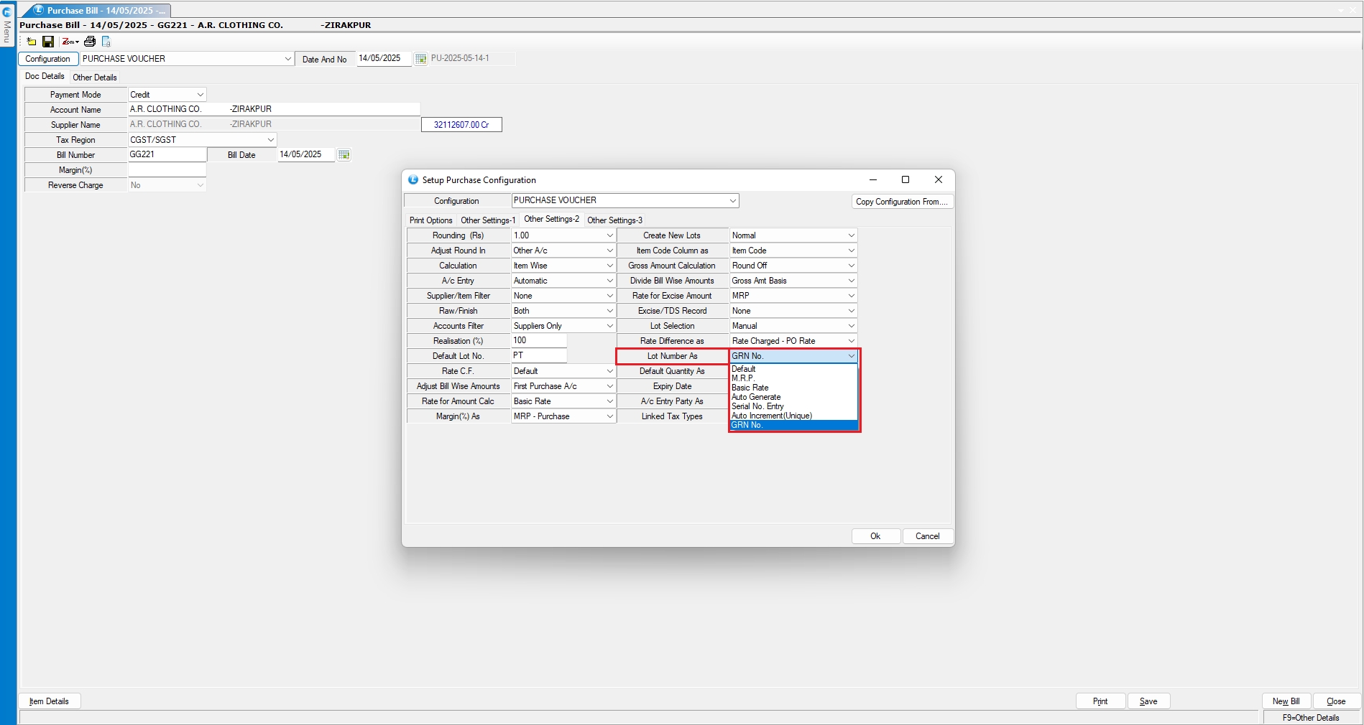Click the Copy Configuration From button
1364x725 pixels.
(901, 202)
